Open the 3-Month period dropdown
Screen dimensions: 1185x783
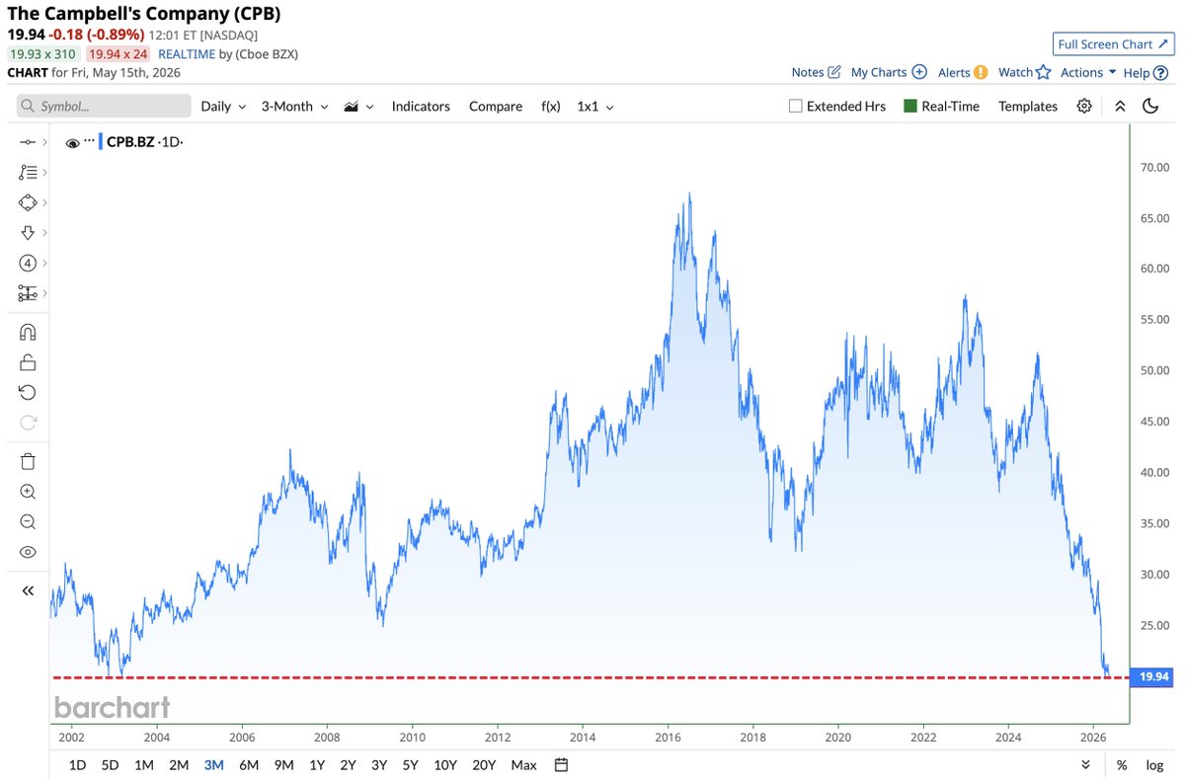(x=294, y=106)
